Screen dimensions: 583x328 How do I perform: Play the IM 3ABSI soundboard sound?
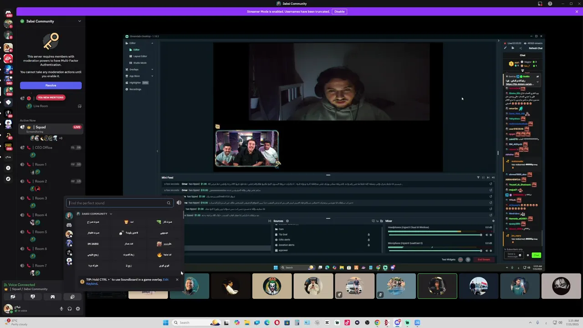[x=93, y=244]
